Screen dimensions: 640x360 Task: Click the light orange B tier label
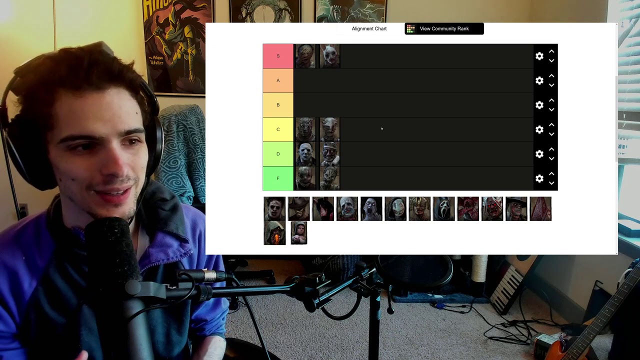[x=278, y=105]
